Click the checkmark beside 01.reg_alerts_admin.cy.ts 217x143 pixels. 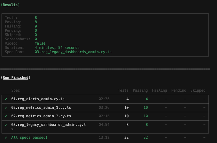(6, 99)
